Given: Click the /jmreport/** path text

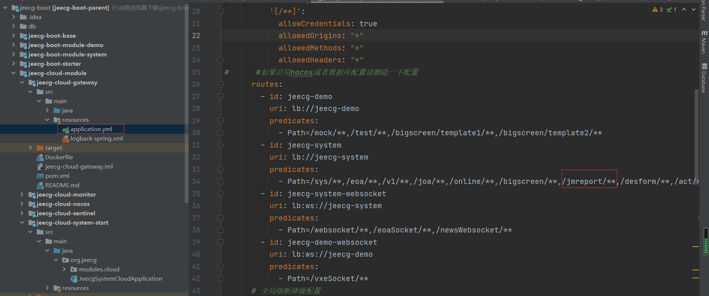Looking at the screenshot, I should pos(589,181).
